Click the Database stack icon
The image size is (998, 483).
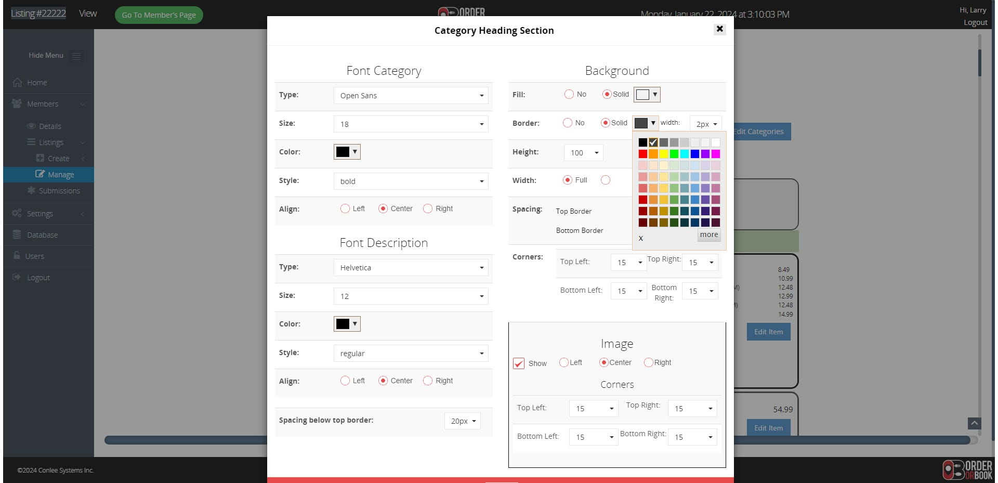[x=17, y=235]
